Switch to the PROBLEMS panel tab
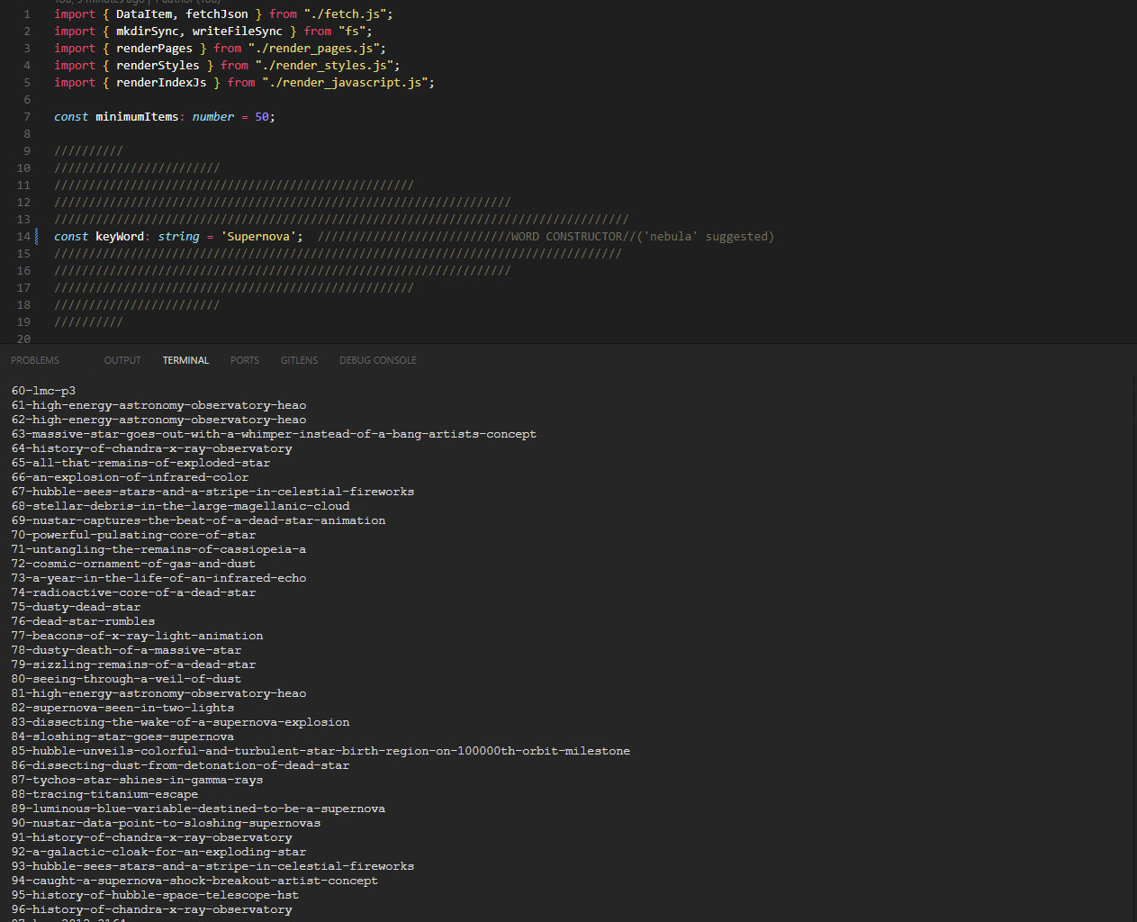This screenshot has height=922, width=1137. pyautogui.click(x=35, y=360)
